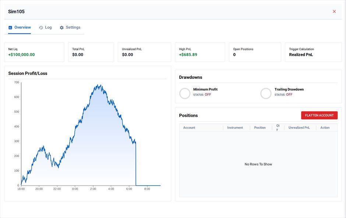The width and height of the screenshot is (346, 218).
Task: Click the Log history clock icon
Action: (41, 28)
